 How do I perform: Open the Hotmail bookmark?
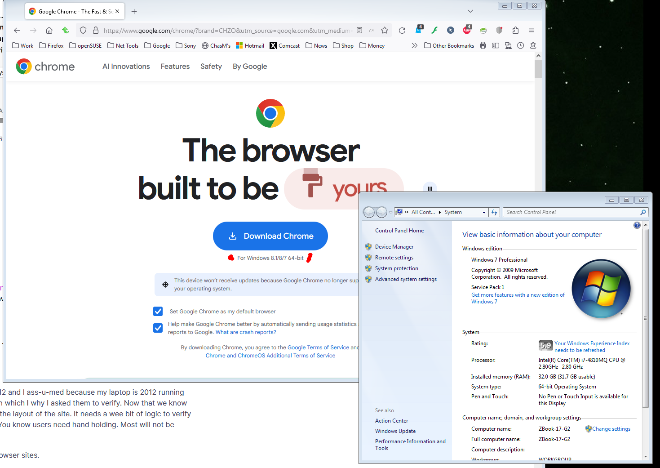tap(250, 45)
